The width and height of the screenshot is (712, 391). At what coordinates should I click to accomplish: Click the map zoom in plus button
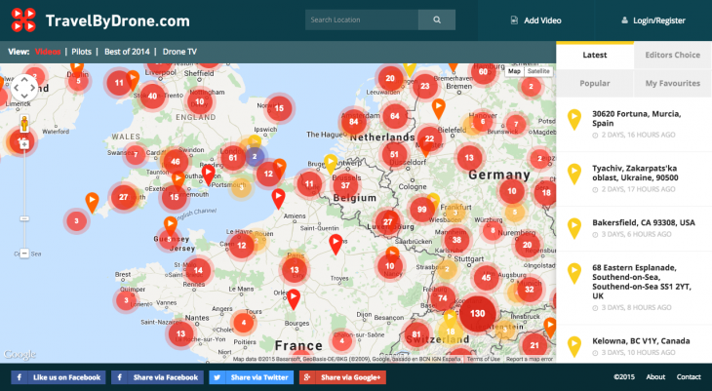click(x=24, y=142)
